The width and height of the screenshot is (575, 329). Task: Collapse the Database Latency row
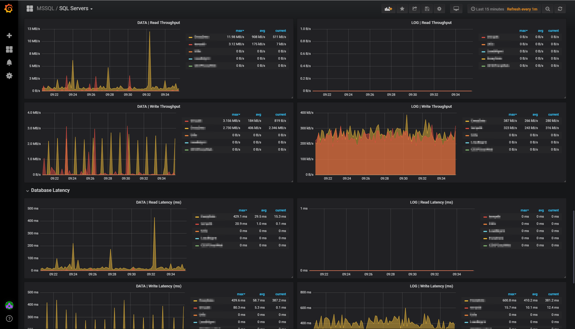point(50,190)
